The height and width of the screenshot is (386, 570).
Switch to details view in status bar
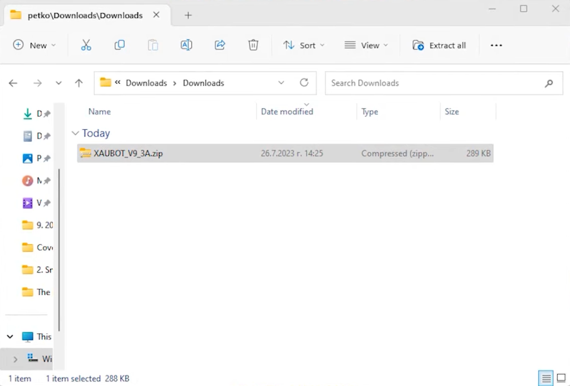[x=547, y=378]
